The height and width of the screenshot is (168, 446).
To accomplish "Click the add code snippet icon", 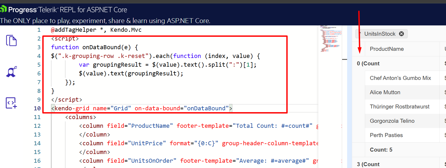I will (x=11, y=103).
